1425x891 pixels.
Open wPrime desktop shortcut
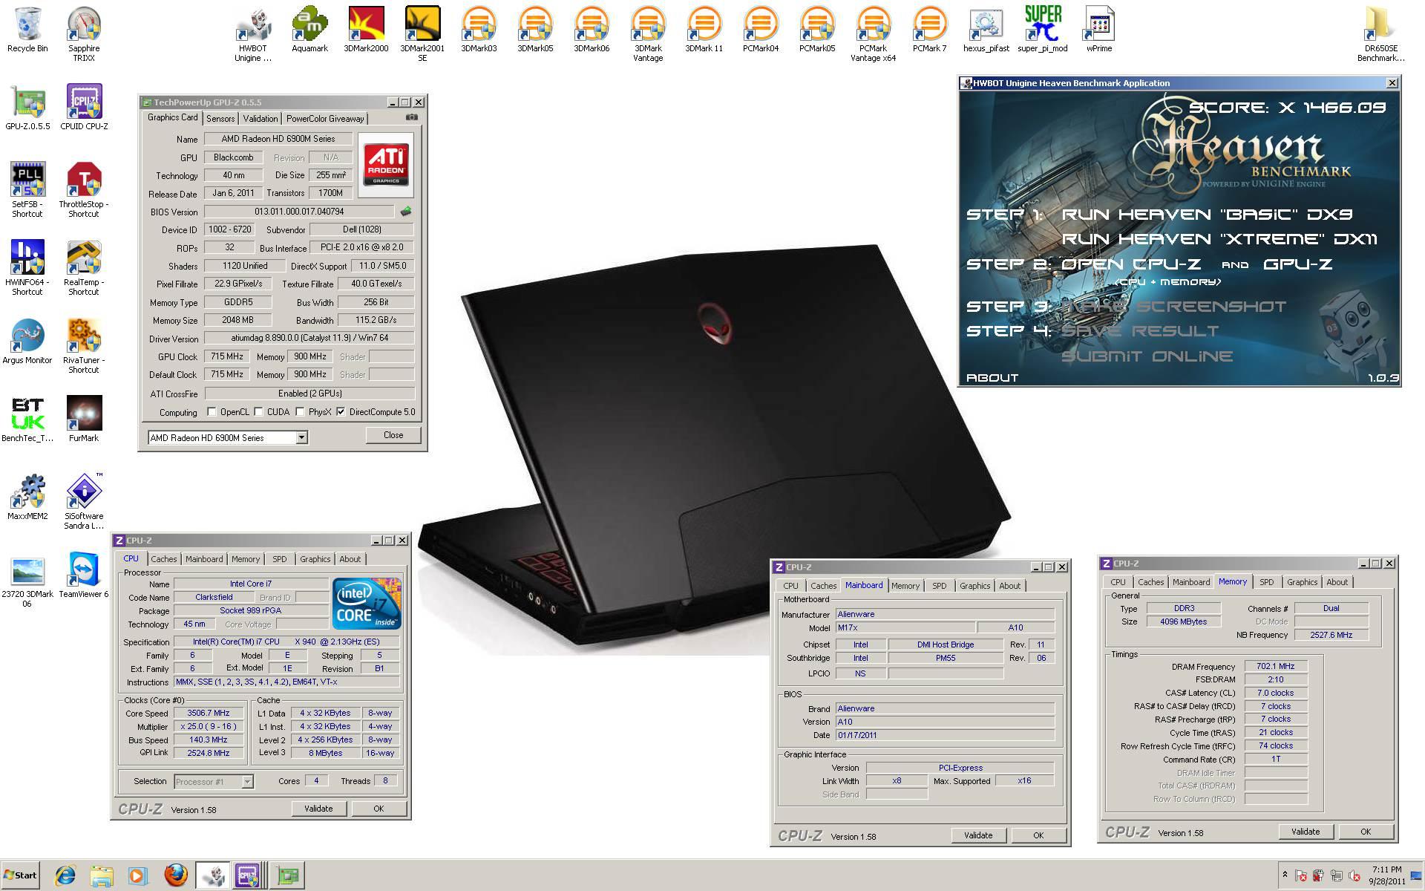pyautogui.click(x=1099, y=30)
